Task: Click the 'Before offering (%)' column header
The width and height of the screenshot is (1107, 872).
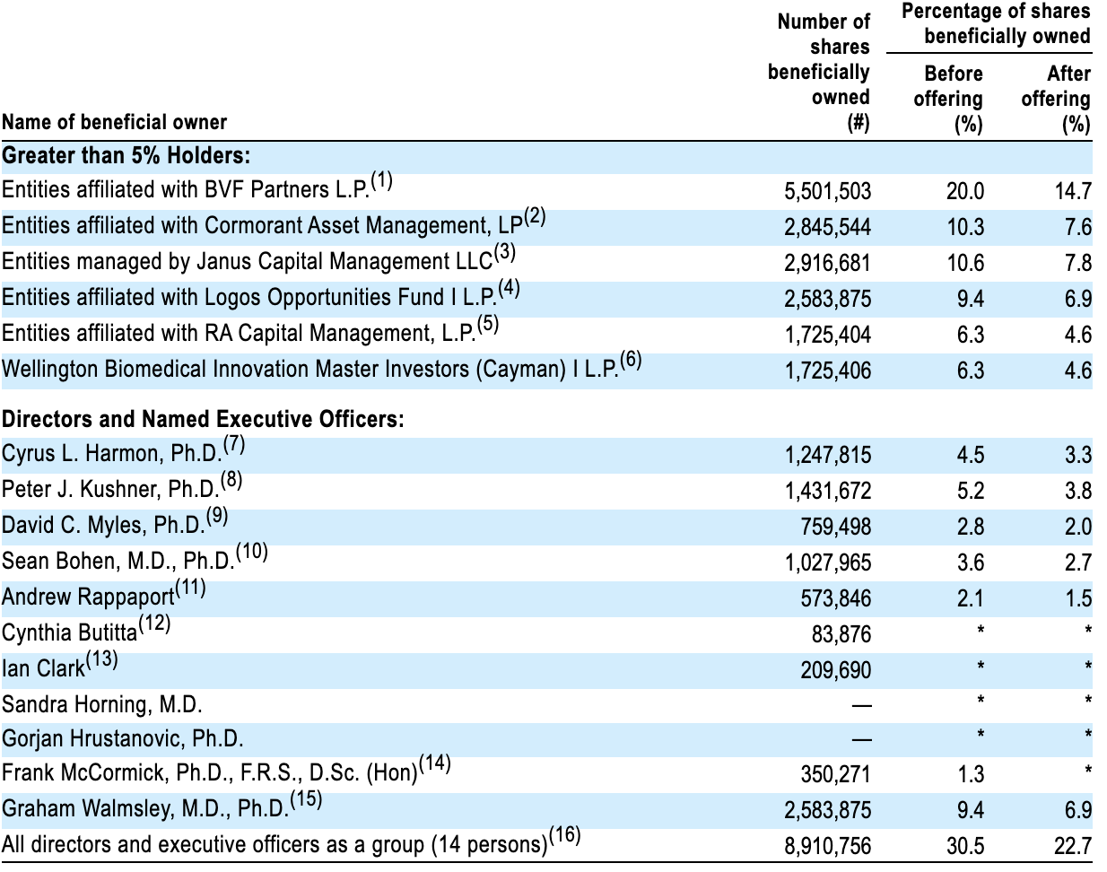Action: [x=948, y=99]
